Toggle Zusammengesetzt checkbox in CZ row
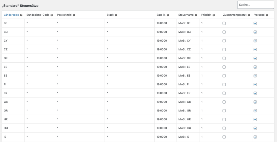 pos(224,50)
